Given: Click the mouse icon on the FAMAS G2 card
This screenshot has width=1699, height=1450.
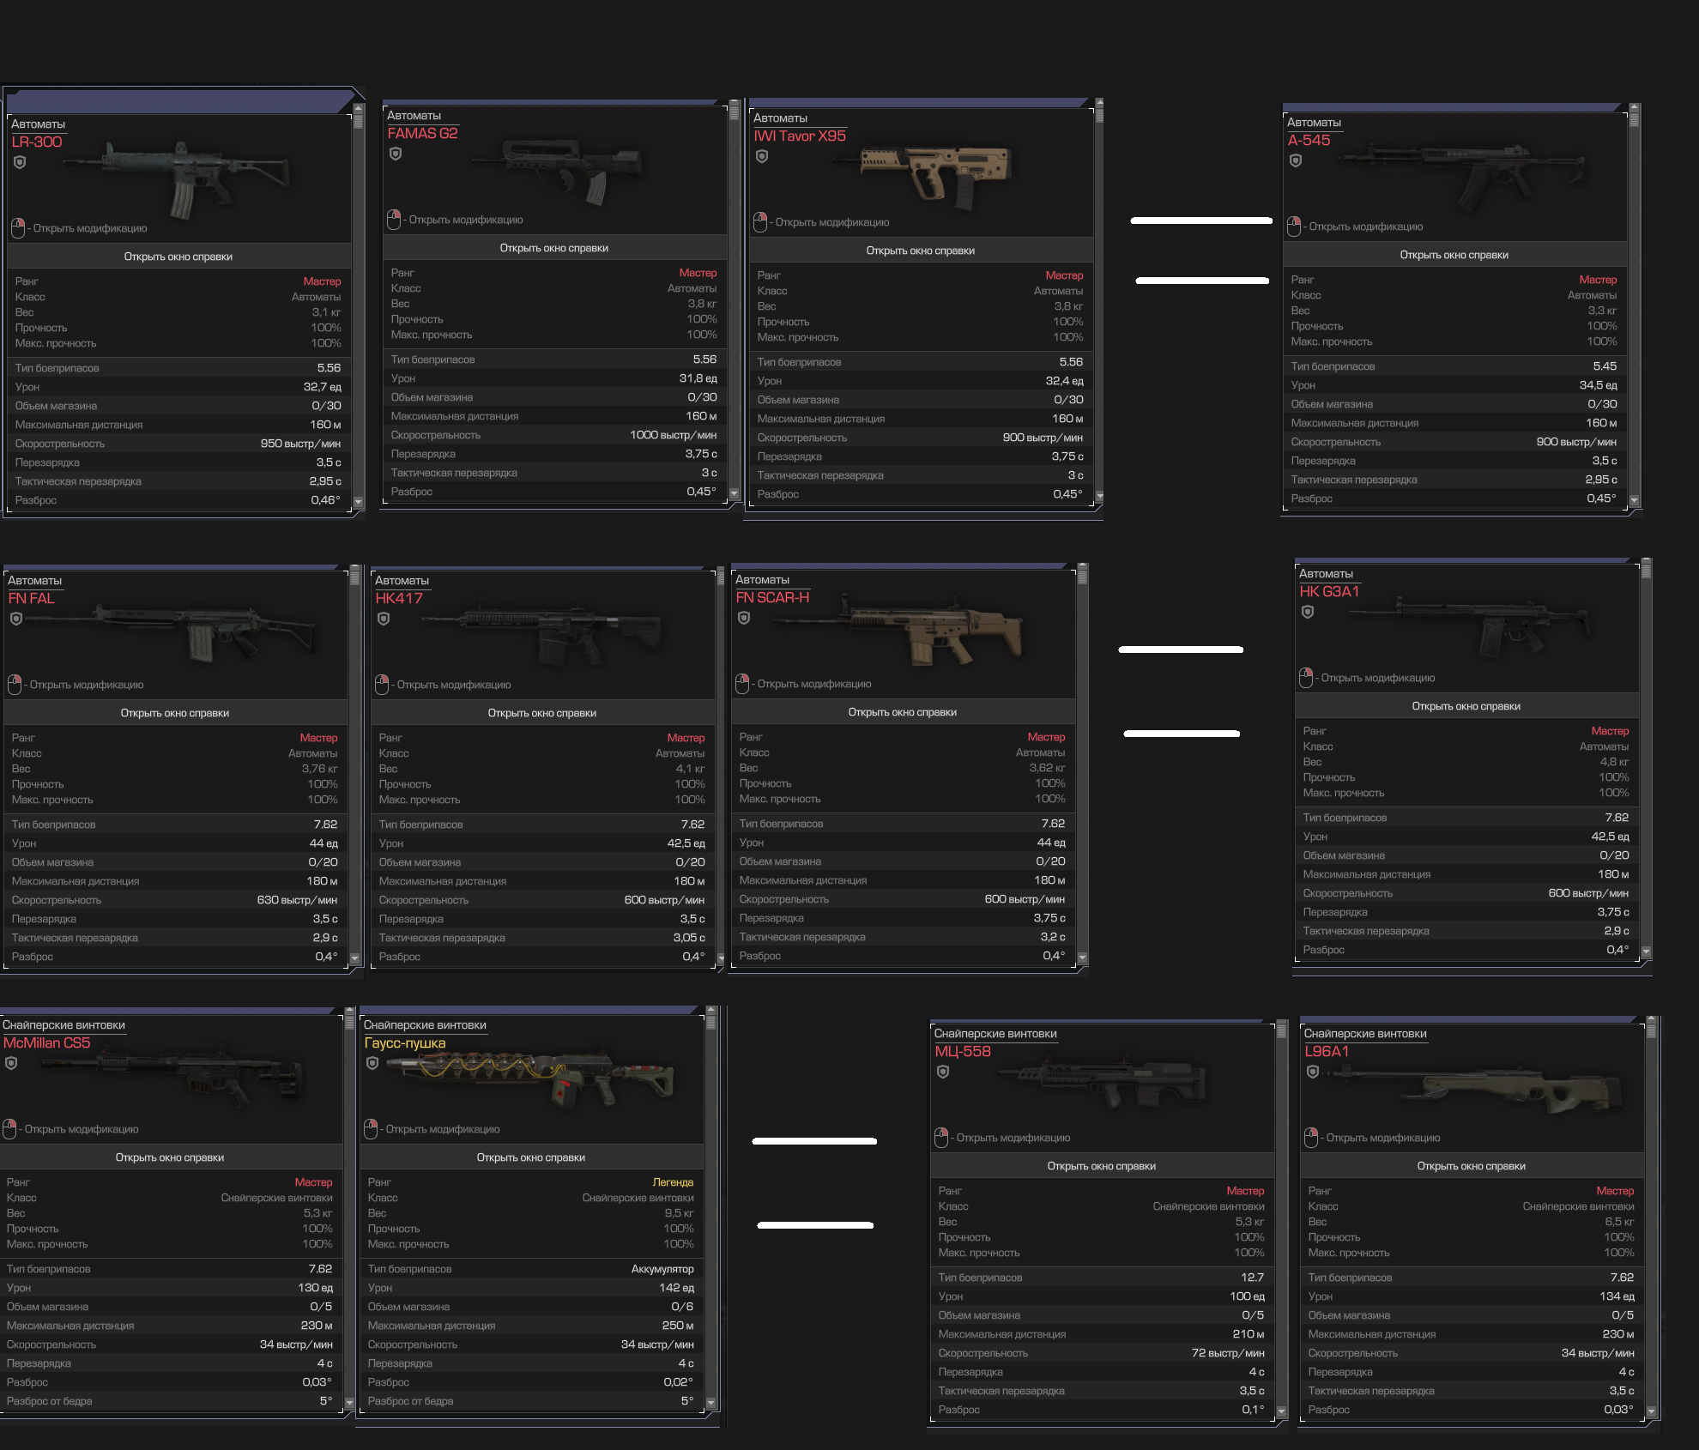Looking at the screenshot, I should point(394,220).
